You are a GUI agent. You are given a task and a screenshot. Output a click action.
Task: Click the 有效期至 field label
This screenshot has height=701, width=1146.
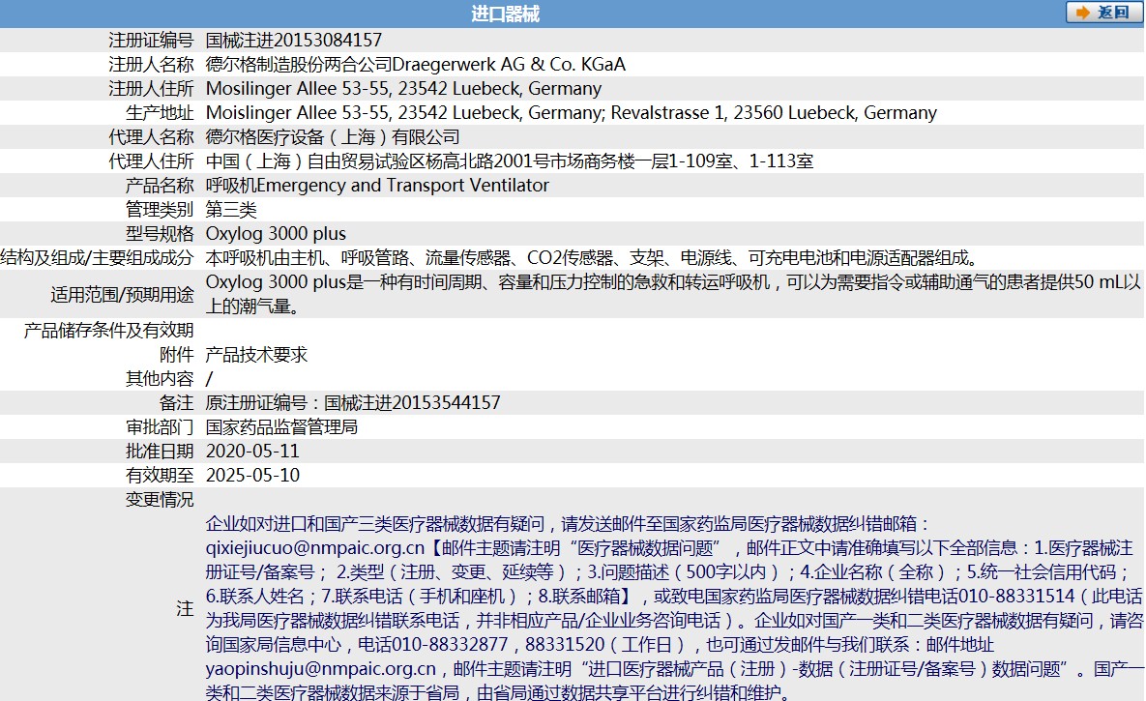click(x=160, y=475)
